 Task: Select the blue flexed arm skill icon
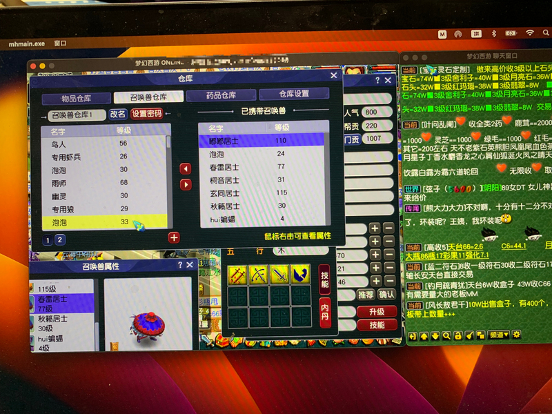pos(300,274)
